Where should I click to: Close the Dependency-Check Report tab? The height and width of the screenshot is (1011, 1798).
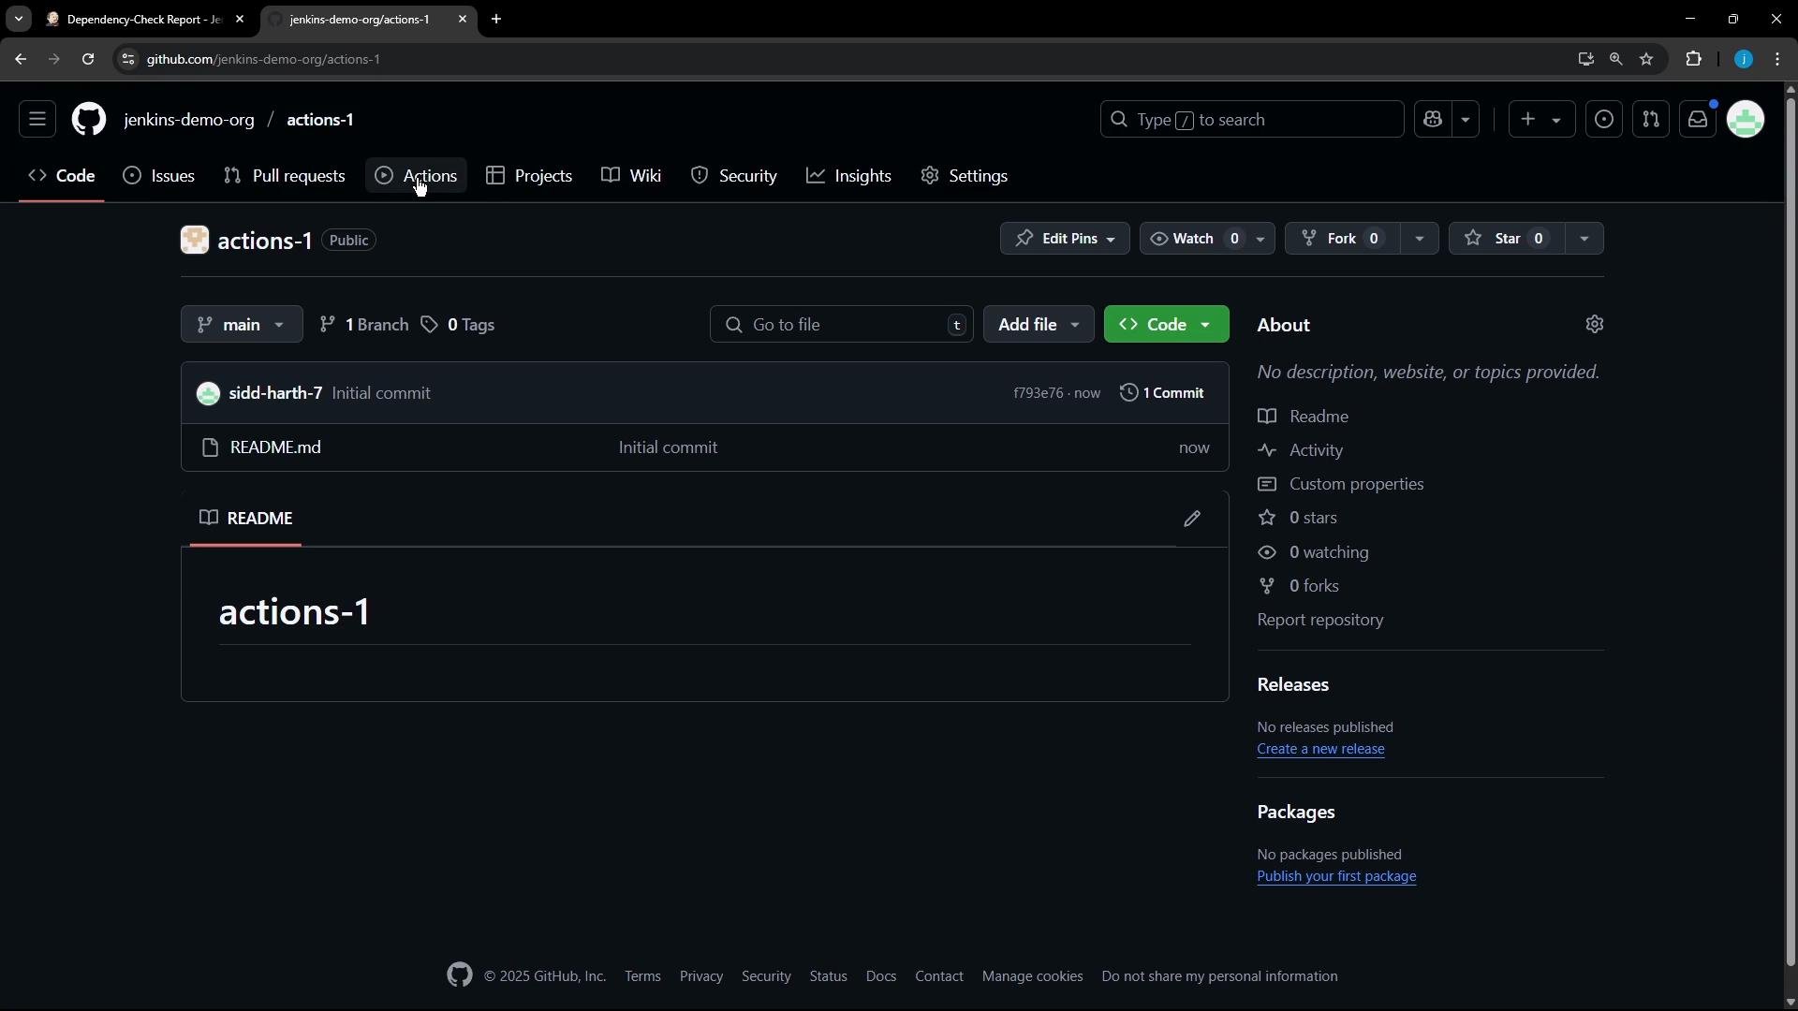coord(240,19)
